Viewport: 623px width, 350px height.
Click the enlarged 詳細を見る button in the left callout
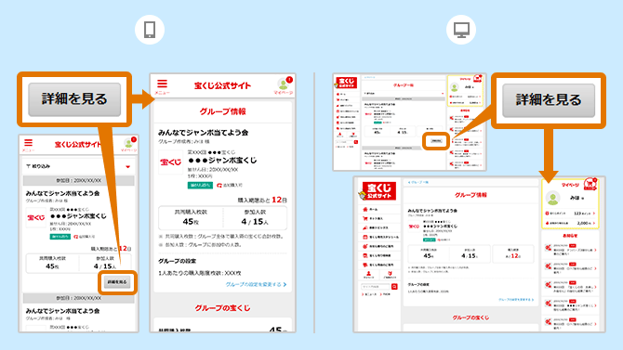click(74, 99)
